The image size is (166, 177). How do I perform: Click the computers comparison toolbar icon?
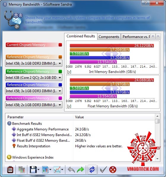21,169
